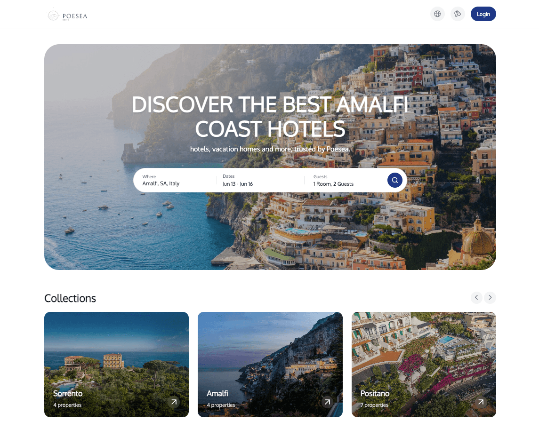Go to Poesea logo home
539x429 pixels.
[x=67, y=16]
